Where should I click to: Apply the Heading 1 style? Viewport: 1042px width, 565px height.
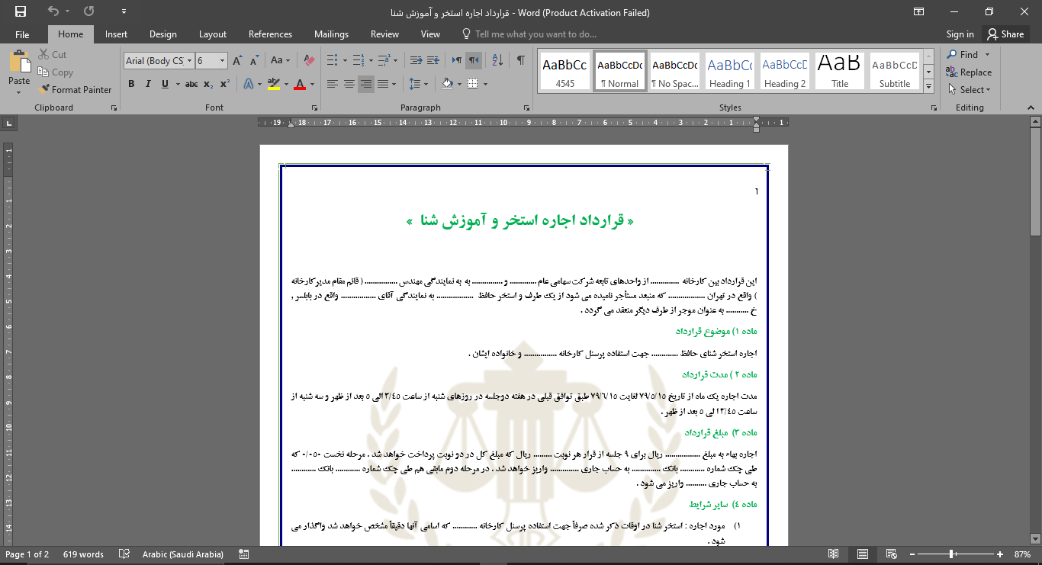730,72
